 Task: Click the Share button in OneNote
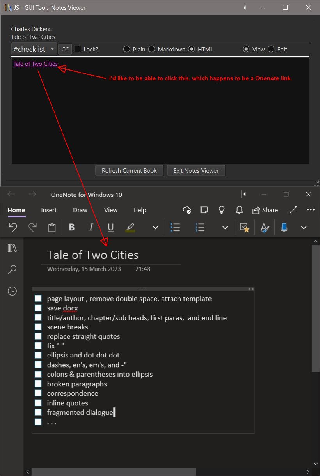[x=265, y=210]
